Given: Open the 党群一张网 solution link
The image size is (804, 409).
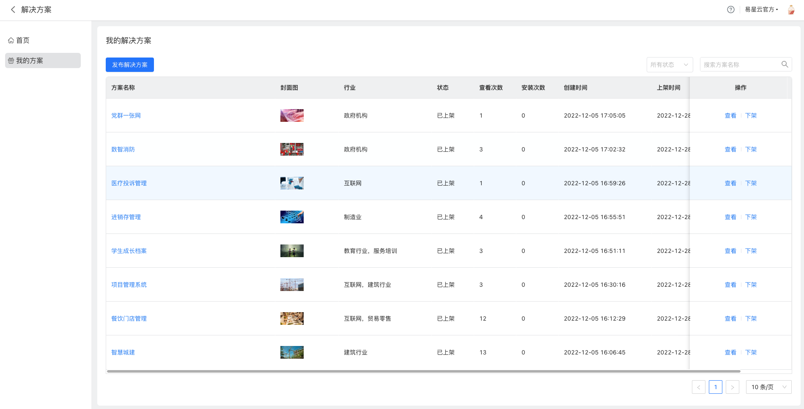Looking at the screenshot, I should [126, 115].
